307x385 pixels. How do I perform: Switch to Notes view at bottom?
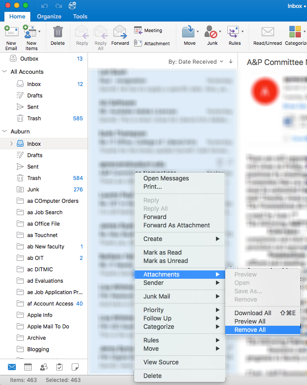75,367
